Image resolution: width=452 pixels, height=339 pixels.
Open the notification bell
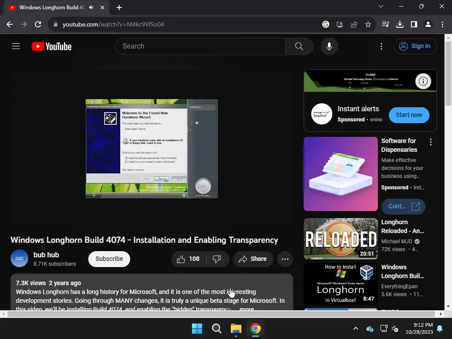pos(440,328)
